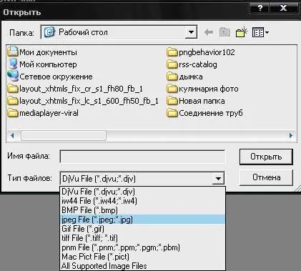This screenshot has height=271, width=301.
Task: Select the rss-catalog folder
Action: tap(192, 64)
